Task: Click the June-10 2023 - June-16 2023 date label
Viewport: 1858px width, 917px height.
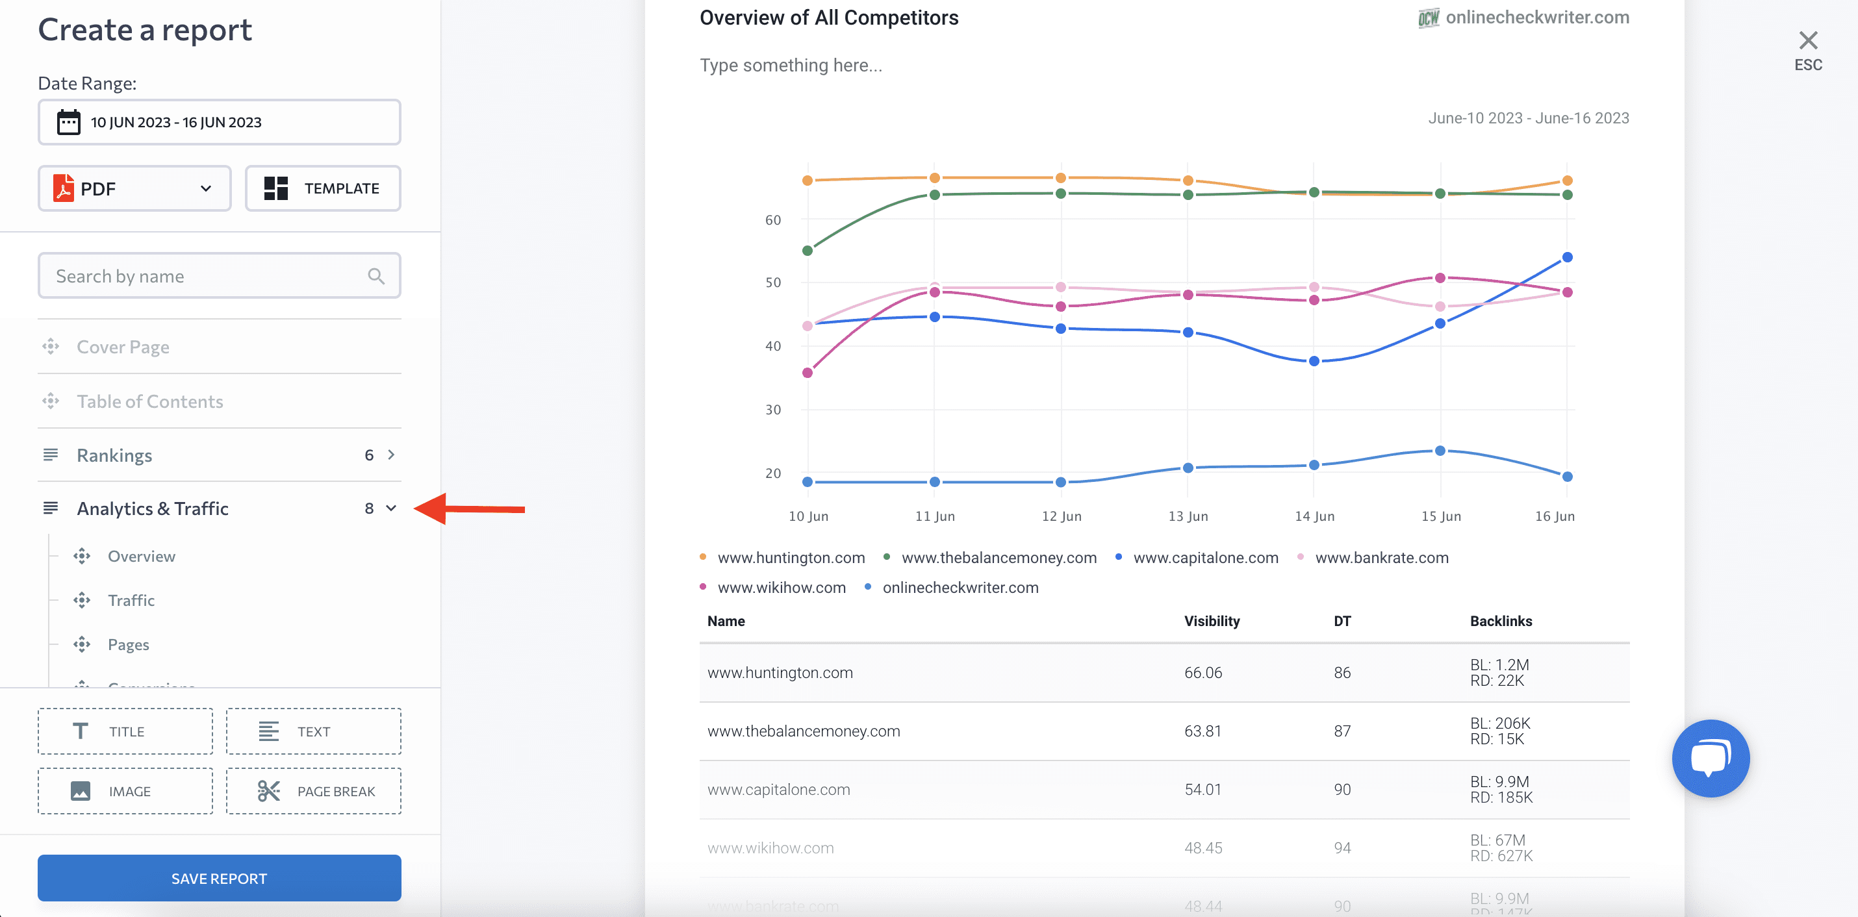Action: tap(1529, 118)
